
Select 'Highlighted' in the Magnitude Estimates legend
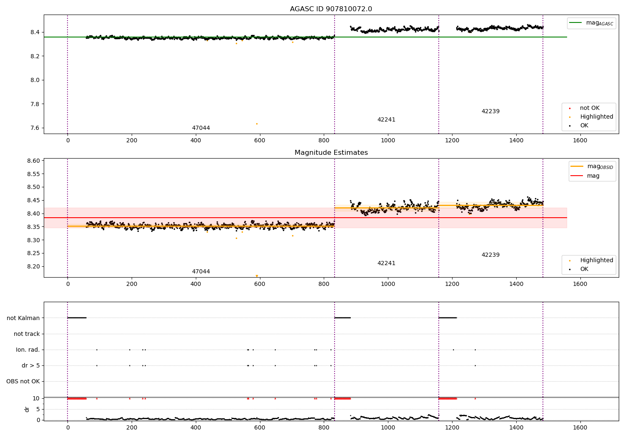pos(596,260)
